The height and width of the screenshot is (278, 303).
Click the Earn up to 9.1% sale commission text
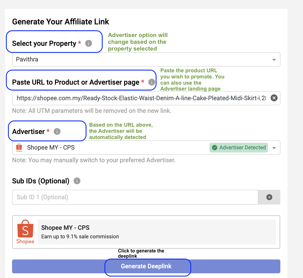coord(80,237)
